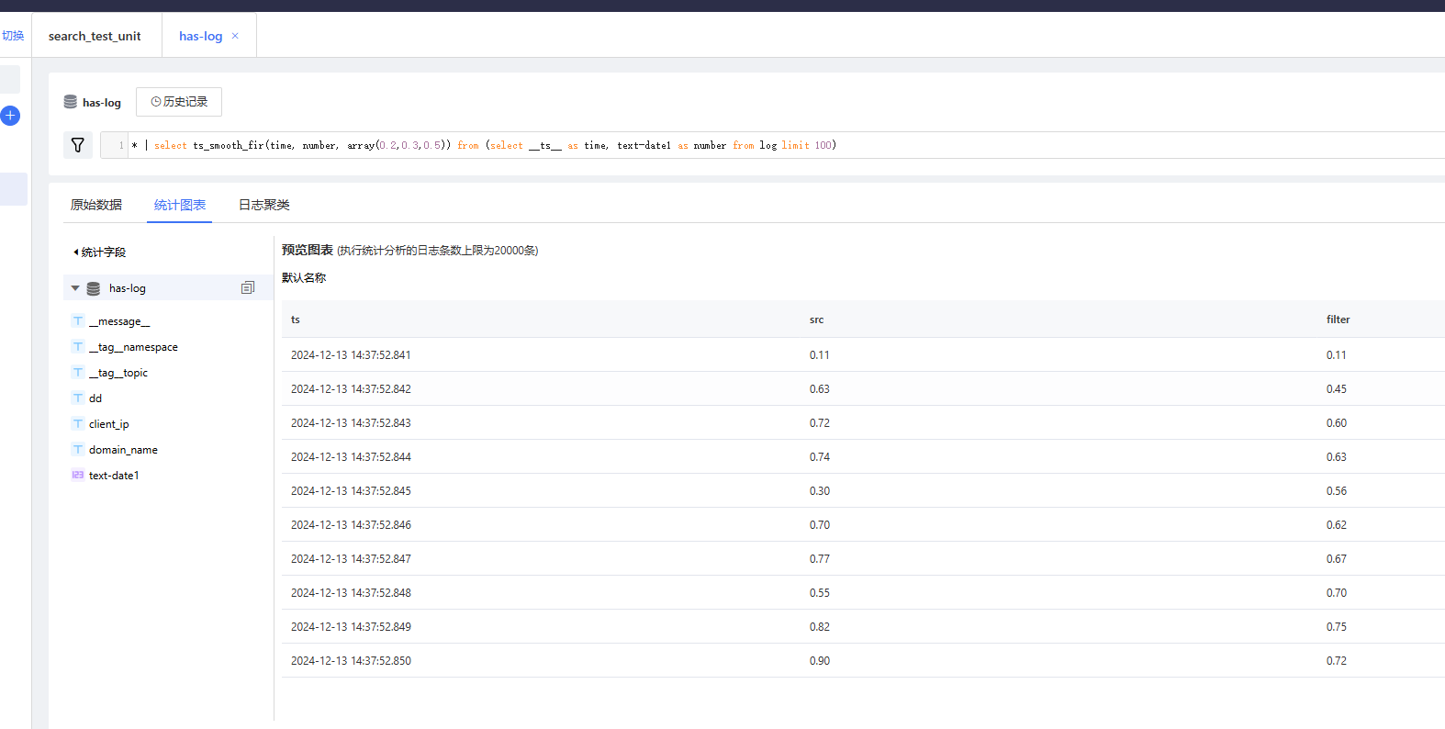Select the text-date1 field
This screenshot has width=1445, height=729.
(x=114, y=476)
